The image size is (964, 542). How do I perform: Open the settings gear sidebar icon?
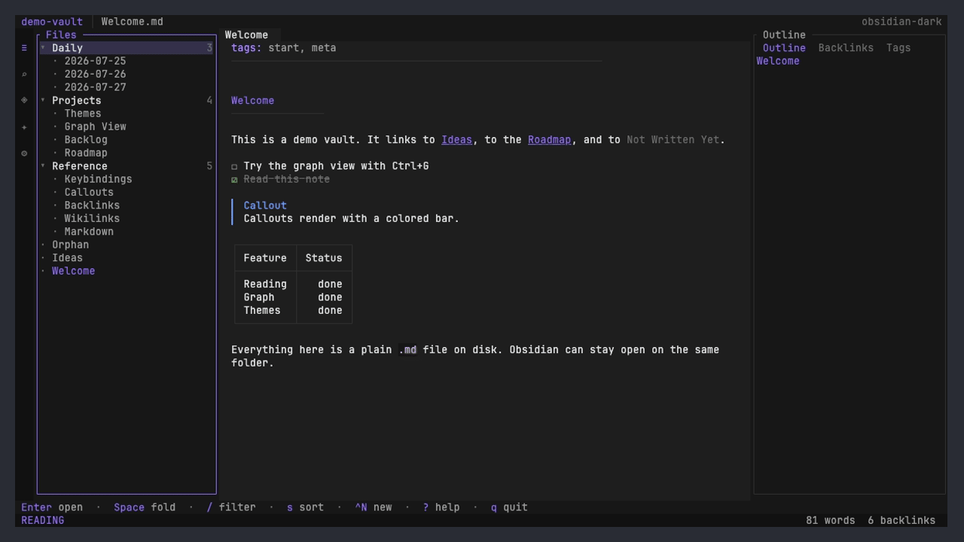(x=24, y=153)
